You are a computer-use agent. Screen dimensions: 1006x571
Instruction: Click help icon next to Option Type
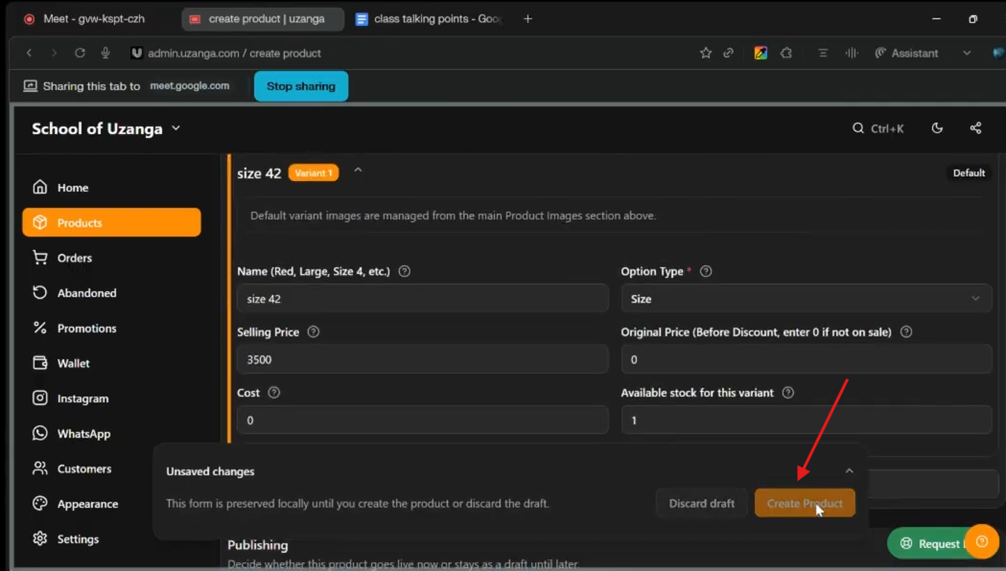coord(706,271)
